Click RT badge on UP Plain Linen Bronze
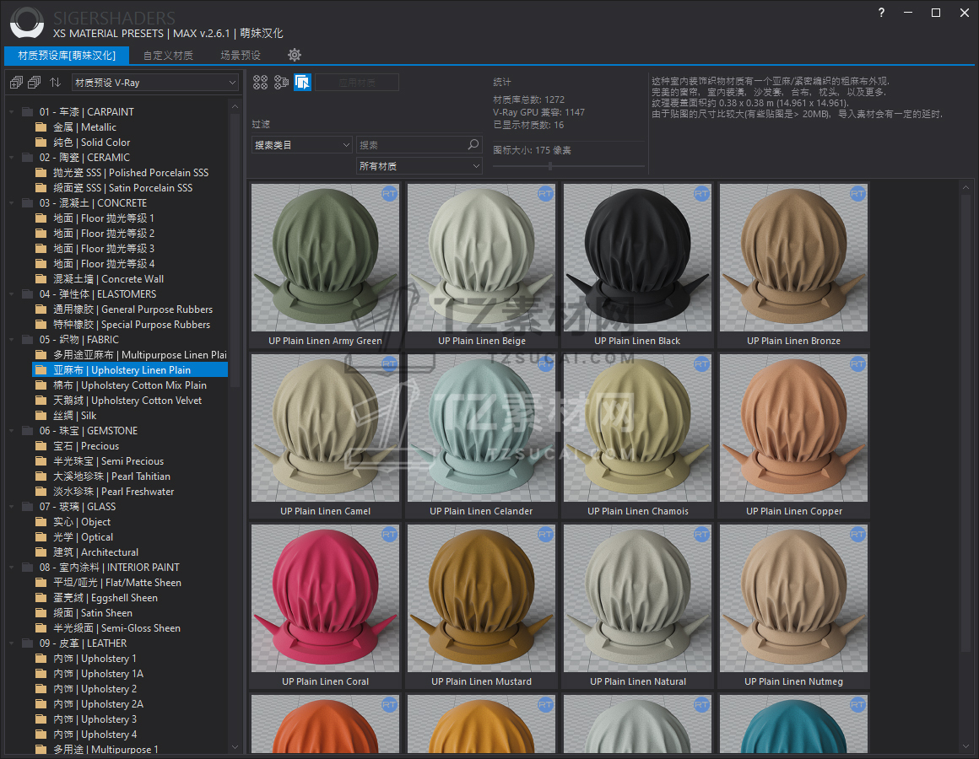The width and height of the screenshot is (979, 759). click(857, 194)
